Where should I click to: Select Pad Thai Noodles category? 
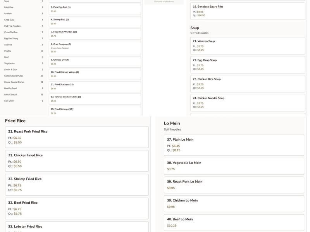(x=12, y=26)
